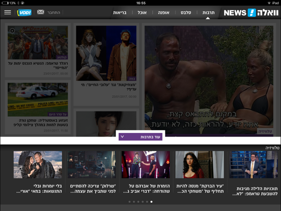
Task: Click the chevron arrow on purple button
Action: 122,137
